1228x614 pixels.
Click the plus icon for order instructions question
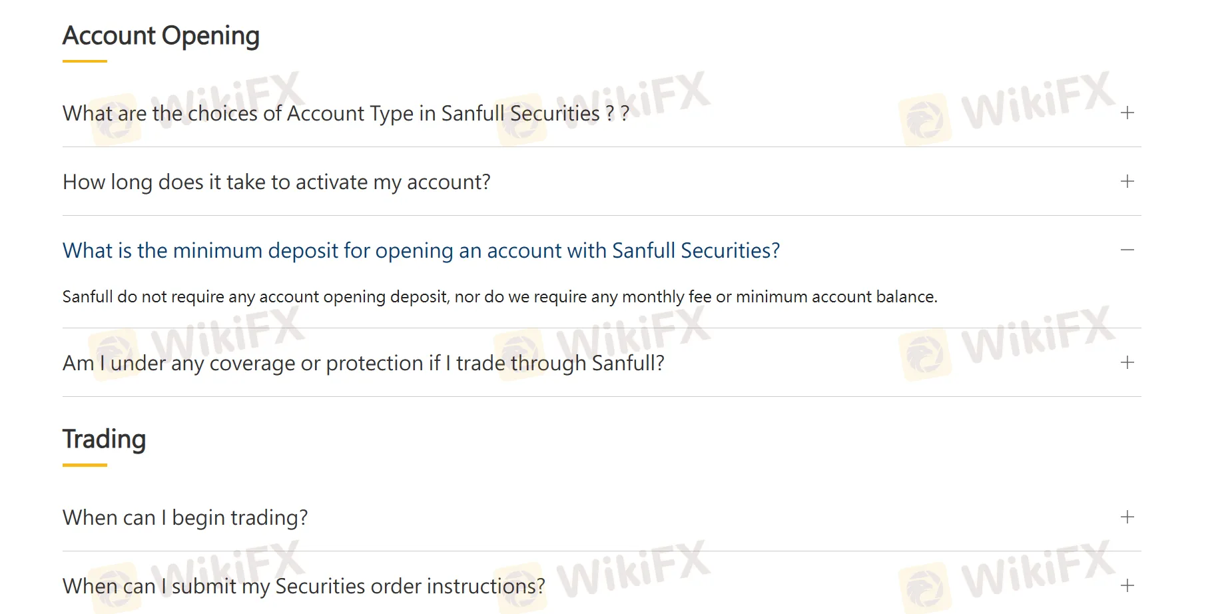[x=1127, y=586]
